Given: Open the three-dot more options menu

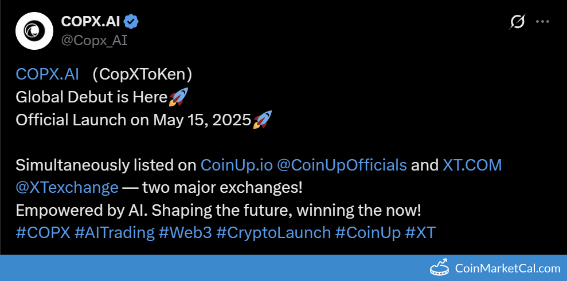Looking at the screenshot, I should coord(542,22).
